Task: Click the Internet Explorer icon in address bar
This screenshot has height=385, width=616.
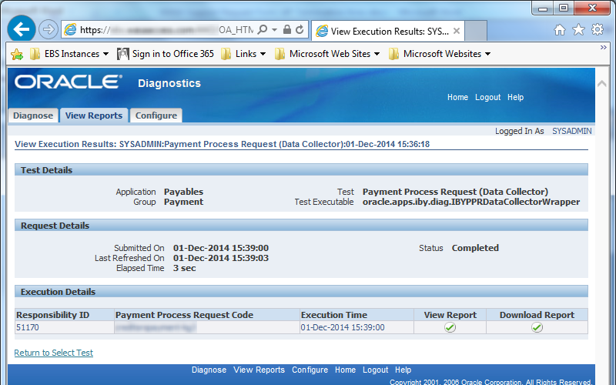Action: tap(70, 29)
